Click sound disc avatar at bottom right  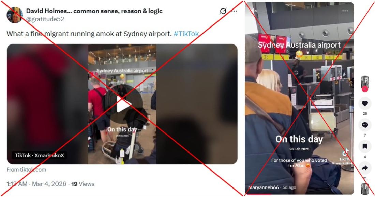(365, 189)
